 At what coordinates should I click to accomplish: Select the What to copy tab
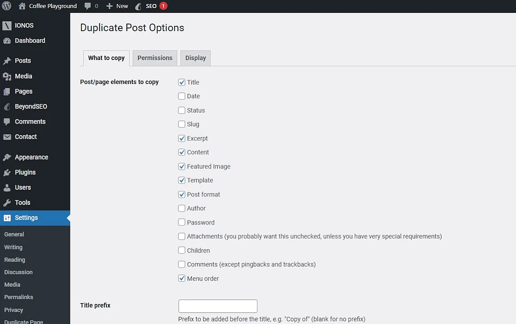(x=106, y=58)
